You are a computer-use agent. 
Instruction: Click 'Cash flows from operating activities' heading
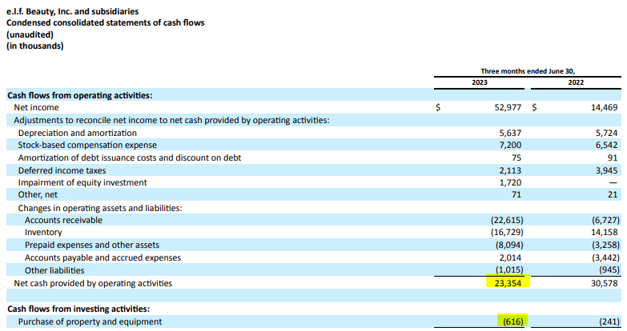pyautogui.click(x=80, y=95)
